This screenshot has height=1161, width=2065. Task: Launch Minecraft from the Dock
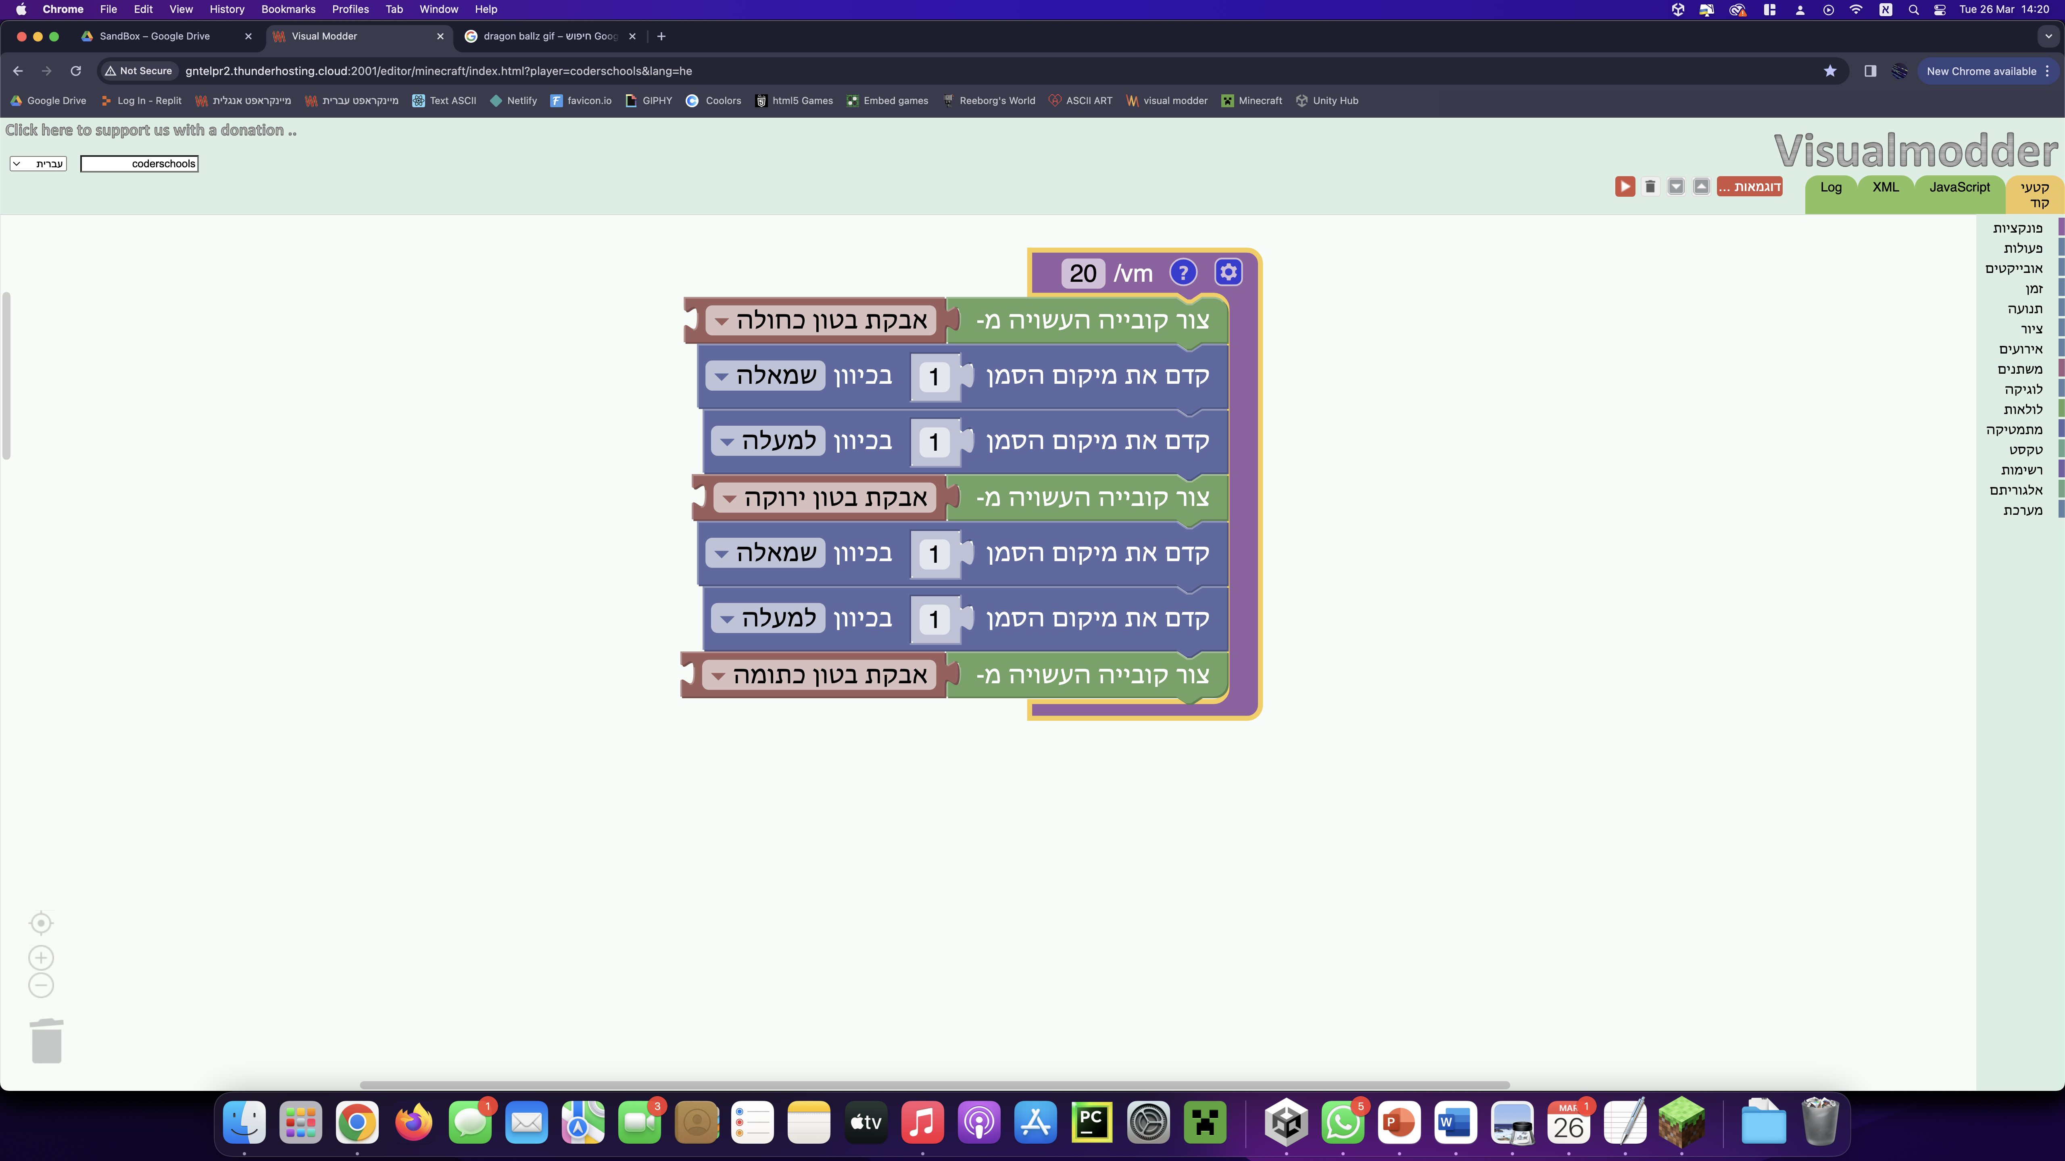point(1204,1123)
